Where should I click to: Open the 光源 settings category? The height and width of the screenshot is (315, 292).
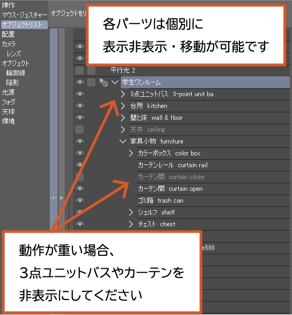point(8,92)
